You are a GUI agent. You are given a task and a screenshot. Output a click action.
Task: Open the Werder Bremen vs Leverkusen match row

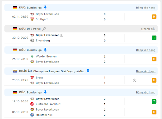tap(81, 59)
